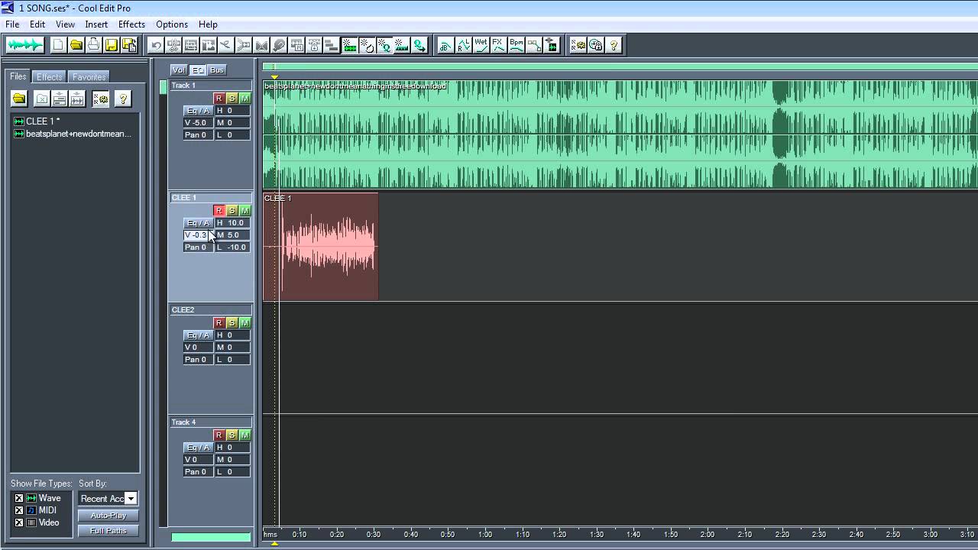Switch to waveform edit view
This screenshot has height=550, width=978.
pyautogui.click(x=25, y=45)
